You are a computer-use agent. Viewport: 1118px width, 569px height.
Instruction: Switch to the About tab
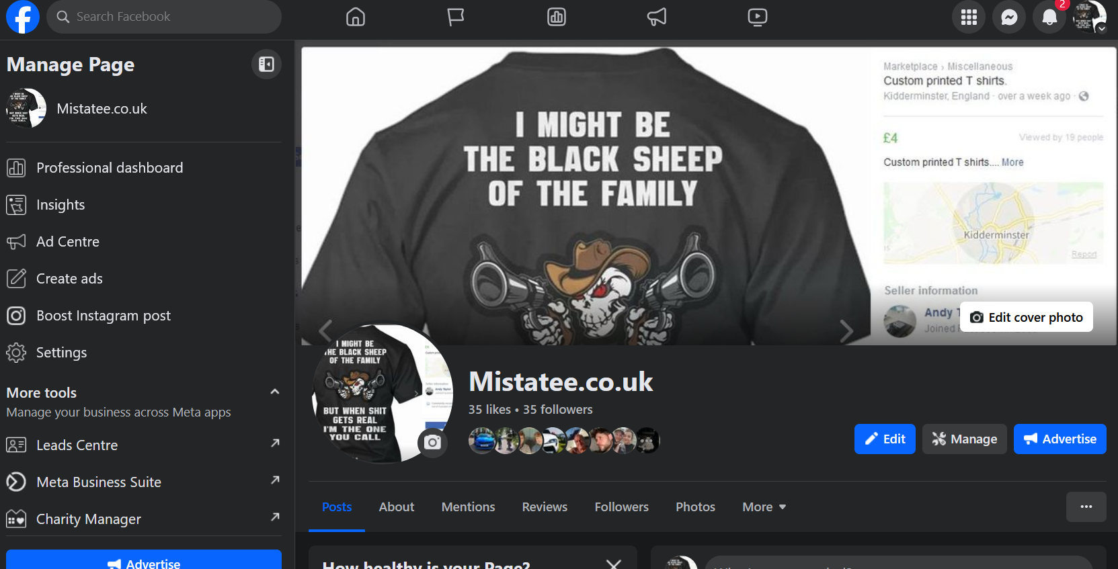396,507
